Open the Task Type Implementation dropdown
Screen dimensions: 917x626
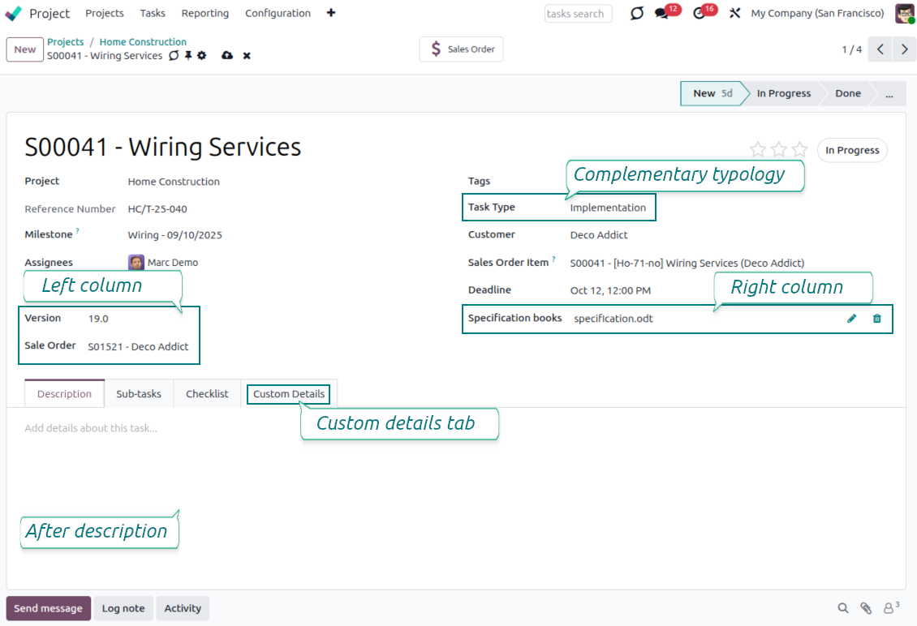click(x=608, y=208)
